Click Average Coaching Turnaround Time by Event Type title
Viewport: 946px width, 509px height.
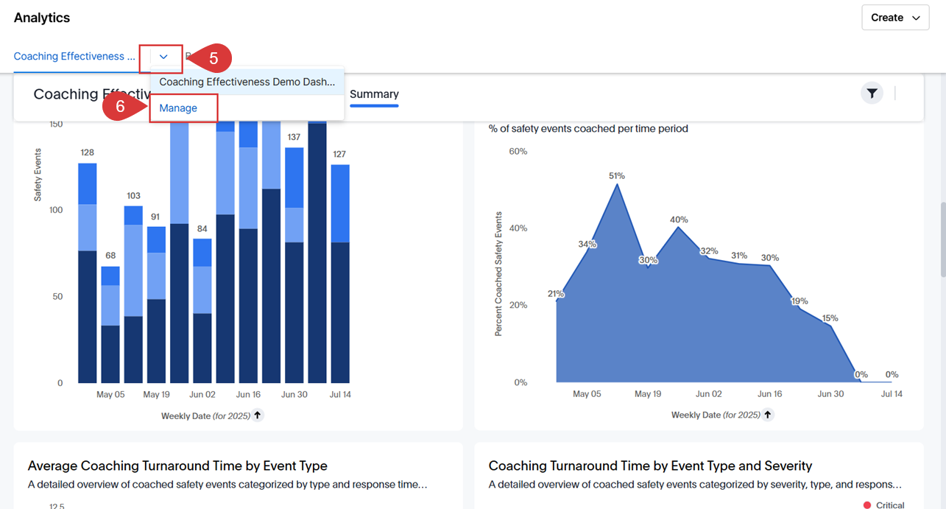(177, 466)
